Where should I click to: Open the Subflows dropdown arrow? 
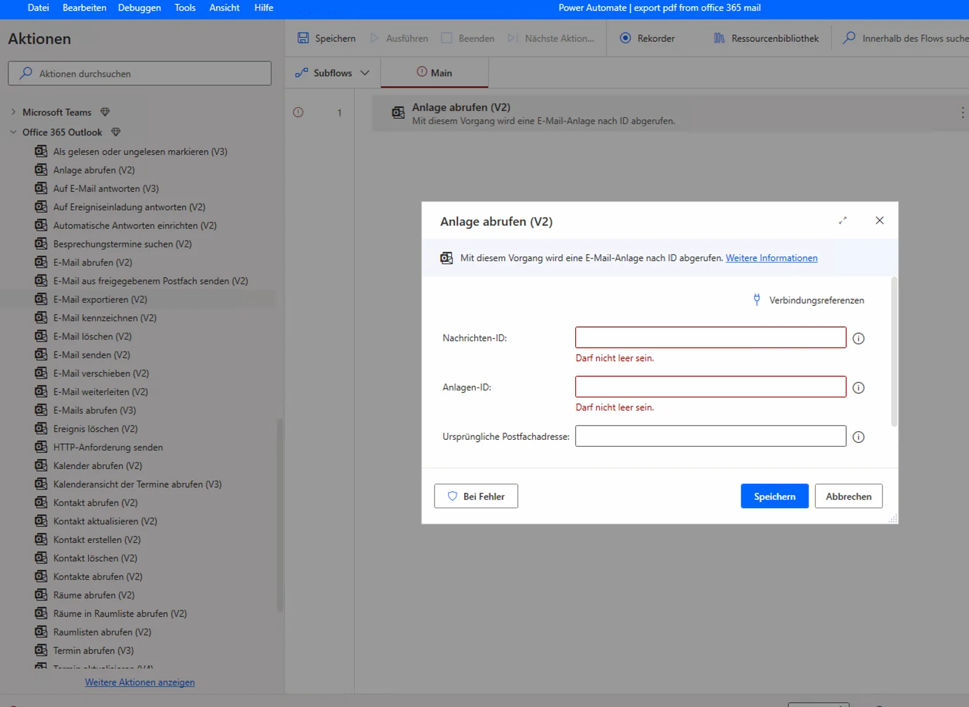click(365, 73)
